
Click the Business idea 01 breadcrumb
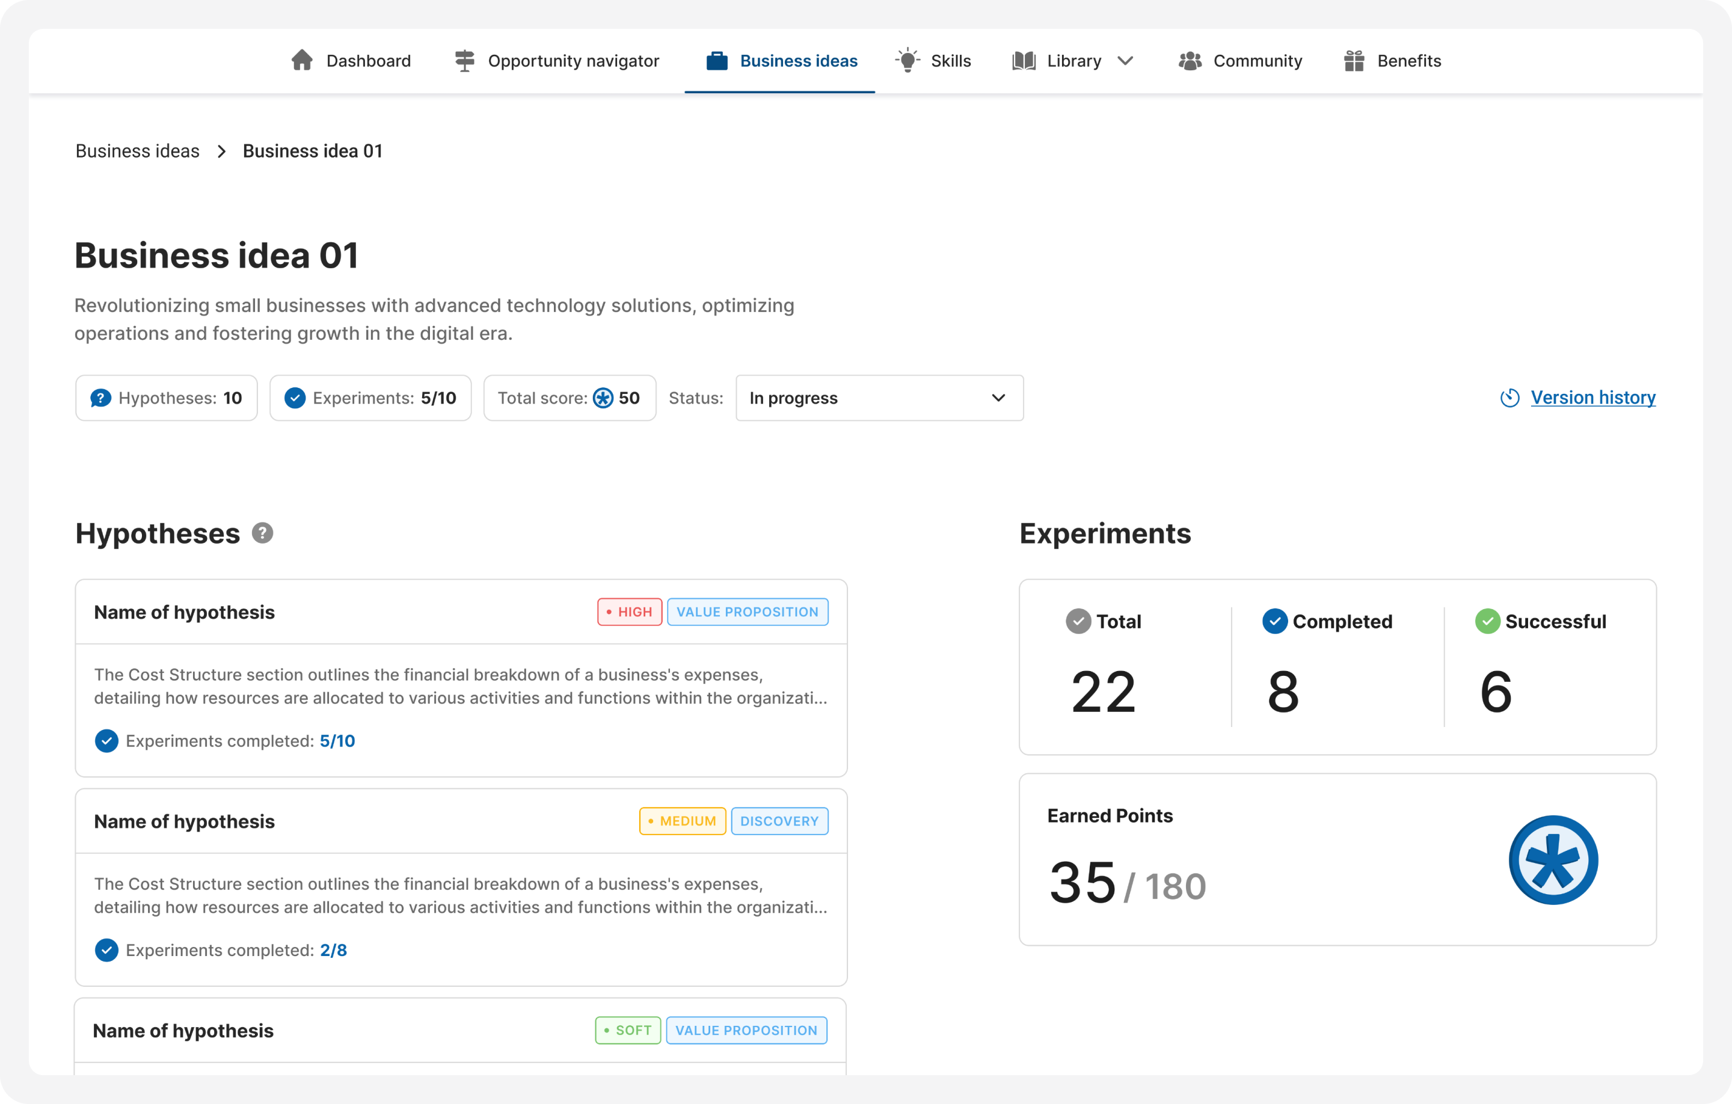coord(312,151)
